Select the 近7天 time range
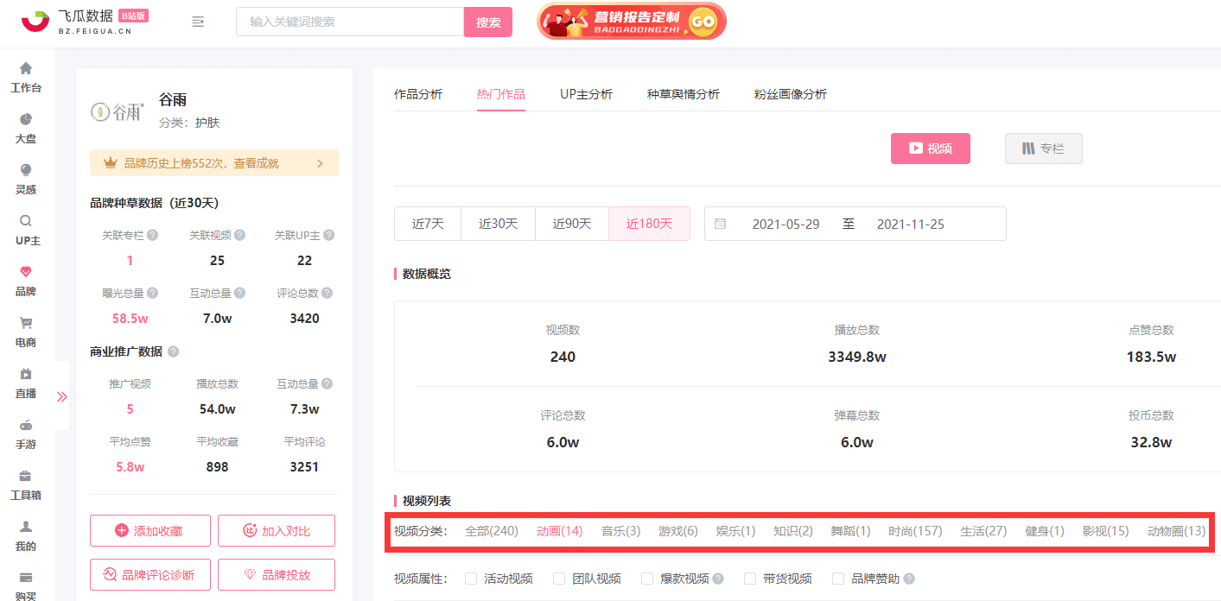This screenshot has width=1221, height=601. tap(428, 224)
